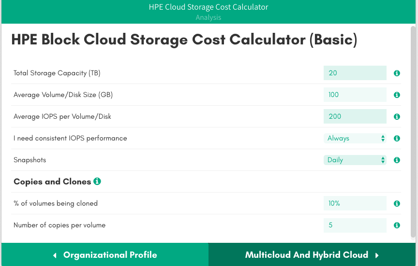This screenshot has height=266, width=418.
Task: Open info icon for Number of copies per volume
Action: pyautogui.click(x=397, y=225)
